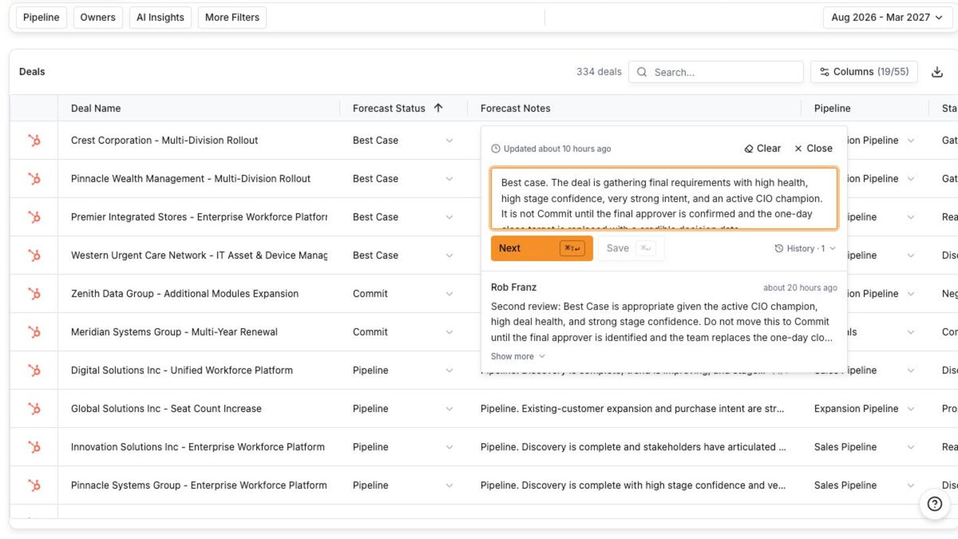Close the forecast notes popup
Viewport: 958px width, 539px height.
[x=813, y=148]
